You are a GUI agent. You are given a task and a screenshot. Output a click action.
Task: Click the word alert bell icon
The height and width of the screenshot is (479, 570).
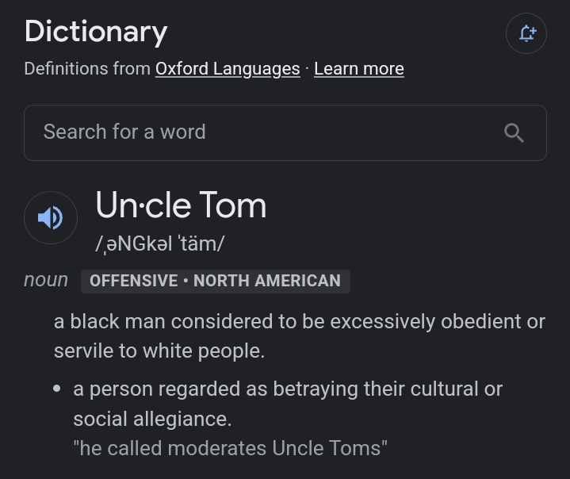[x=526, y=33]
